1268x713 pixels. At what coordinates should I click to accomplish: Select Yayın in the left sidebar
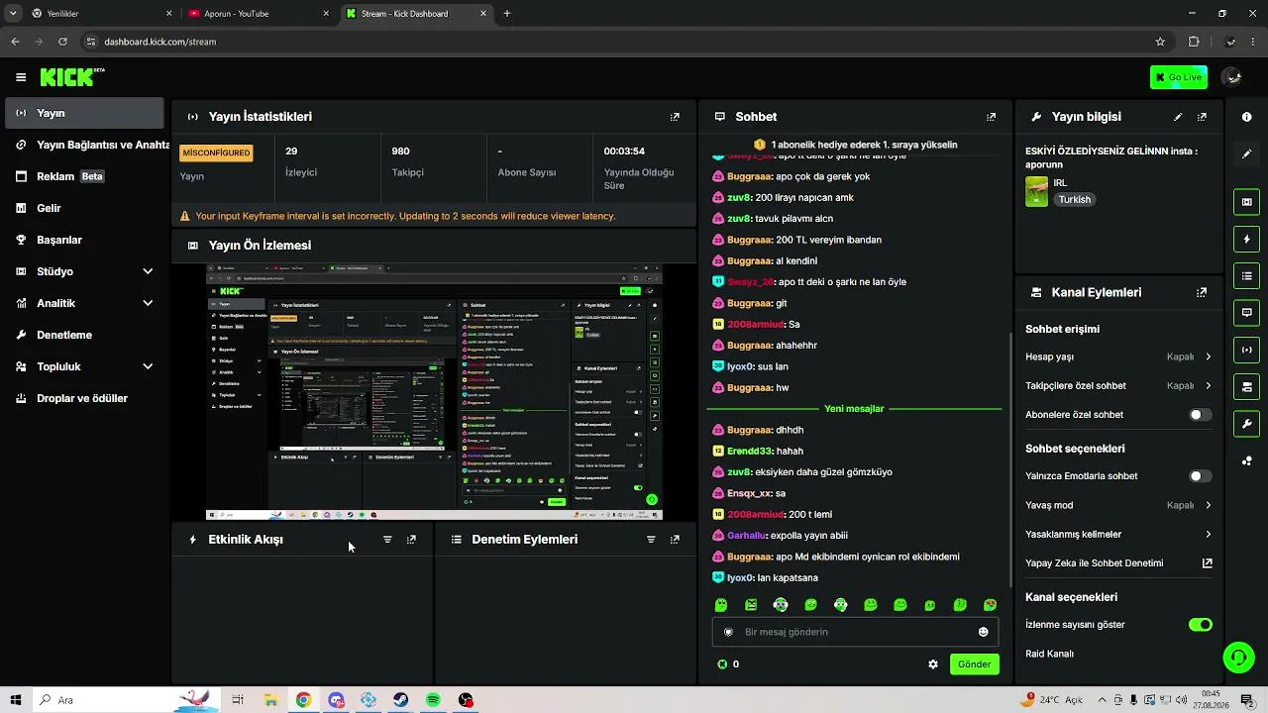pos(84,113)
